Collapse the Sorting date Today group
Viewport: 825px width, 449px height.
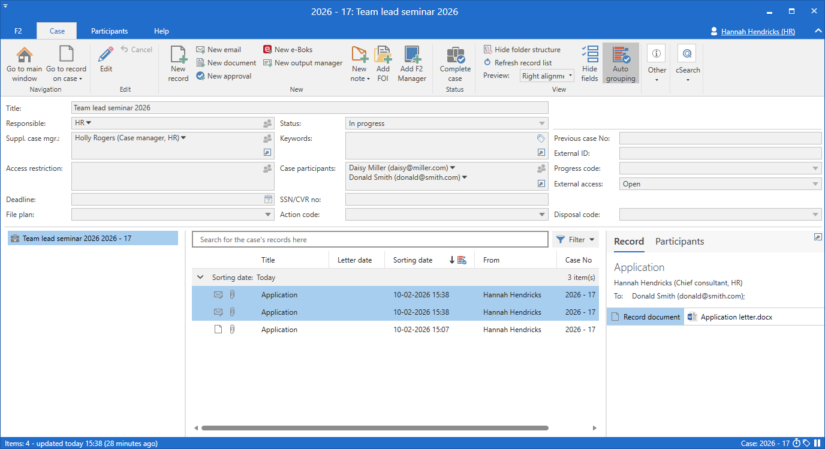(x=200, y=278)
